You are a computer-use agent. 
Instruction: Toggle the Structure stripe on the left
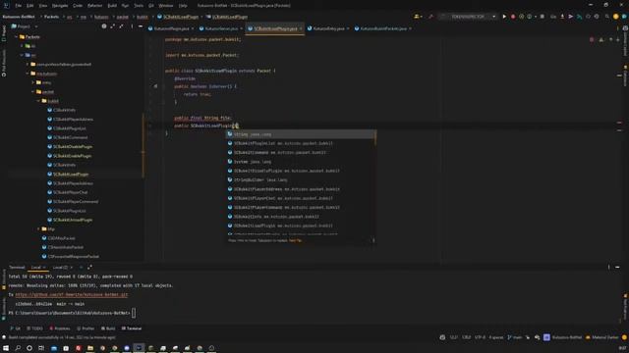(4, 278)
